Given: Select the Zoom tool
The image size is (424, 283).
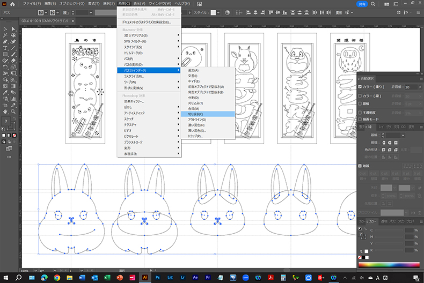Looking at the screenshot, I should pyautogui.click(x=13, y=111).
